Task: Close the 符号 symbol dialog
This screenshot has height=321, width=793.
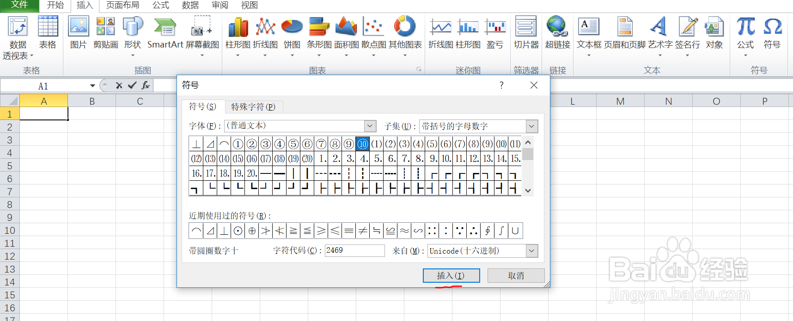Action: (x=534, y=85)
